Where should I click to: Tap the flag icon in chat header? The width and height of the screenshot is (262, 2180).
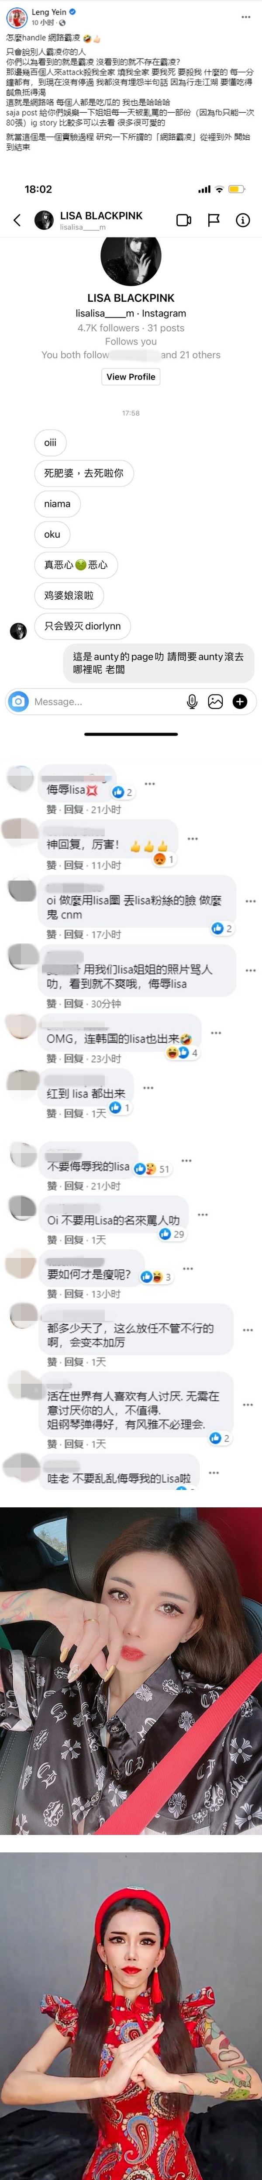214,220
